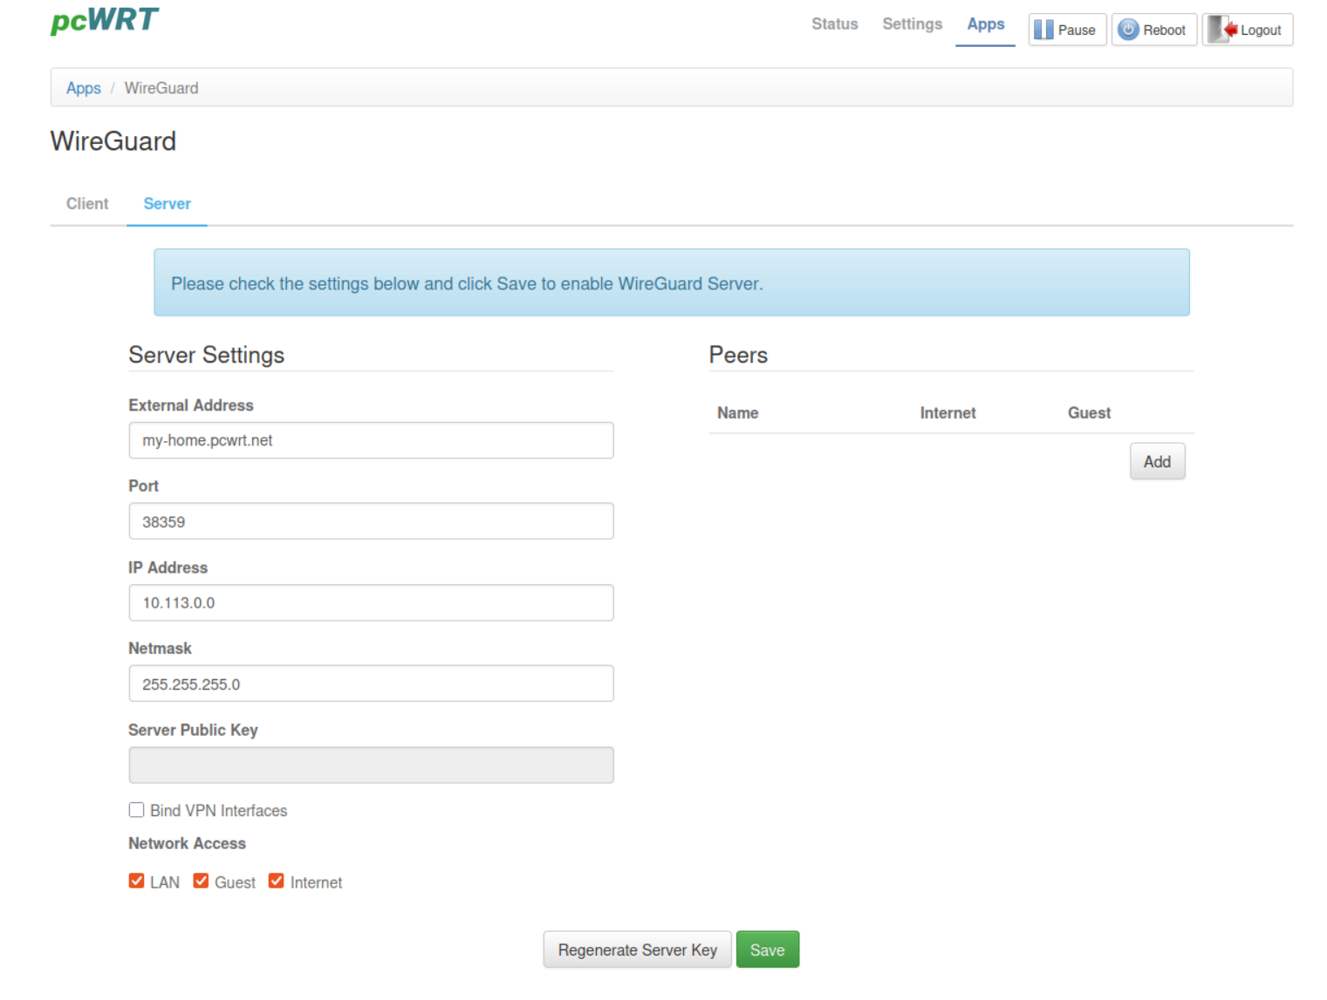Focus the External Address field
Screen dimensions: 1327x1000
[x=371, y=440]
